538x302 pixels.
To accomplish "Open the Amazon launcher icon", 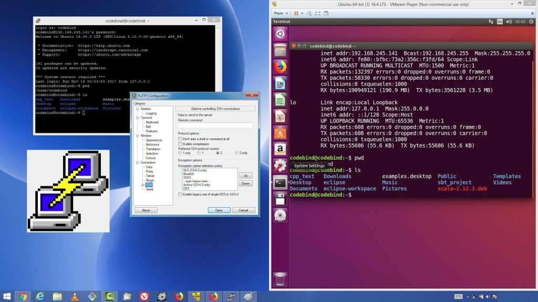I will pos(280,149).
